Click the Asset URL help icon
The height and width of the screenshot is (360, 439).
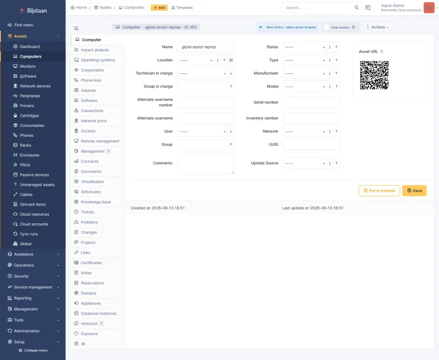point(382,52)
